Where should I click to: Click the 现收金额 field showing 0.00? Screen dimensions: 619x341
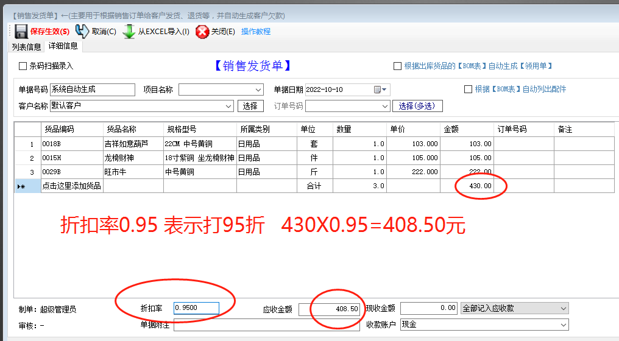click(x=429, y=308)
